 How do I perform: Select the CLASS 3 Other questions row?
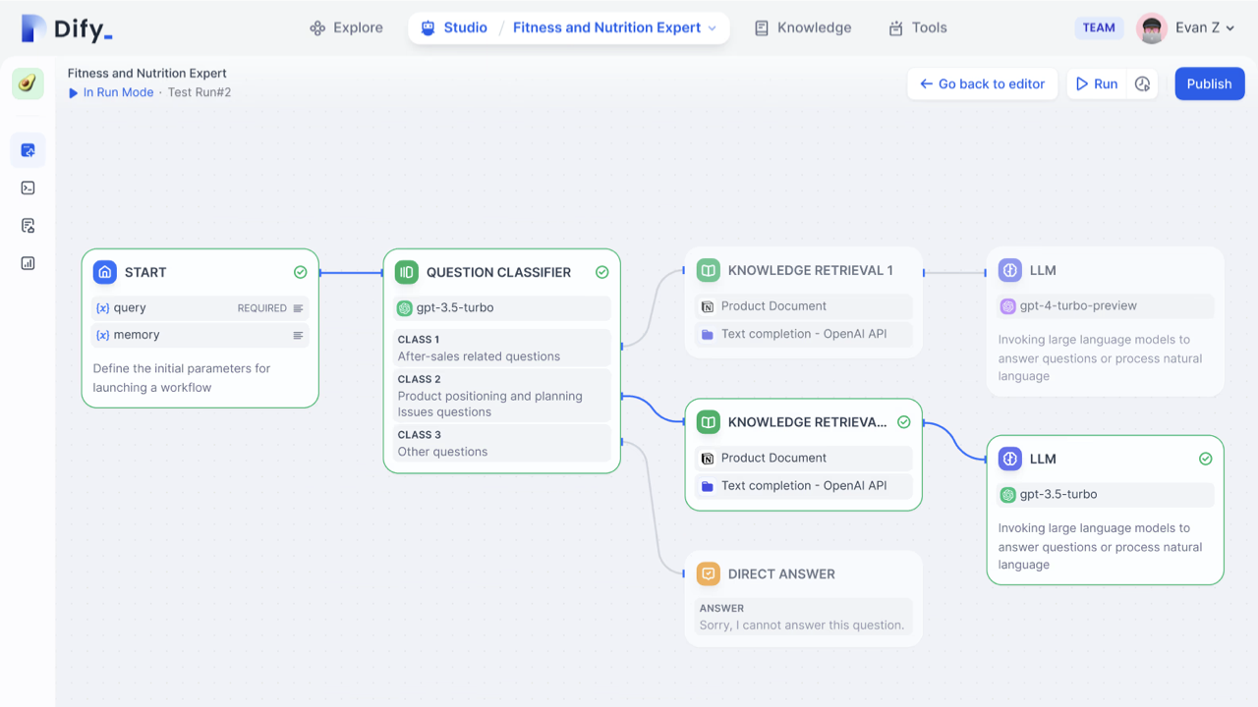tap(502, 444)
